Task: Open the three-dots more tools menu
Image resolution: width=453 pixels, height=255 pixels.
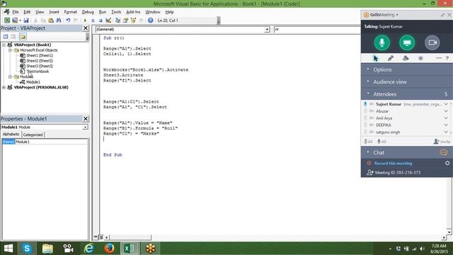Action: (x=439, y=58)
